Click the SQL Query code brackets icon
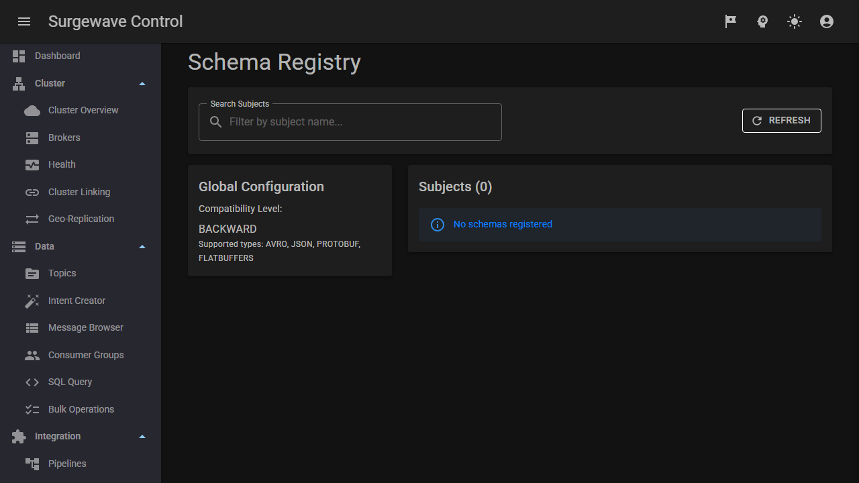 pyautogui.click(x=32, y=382)
